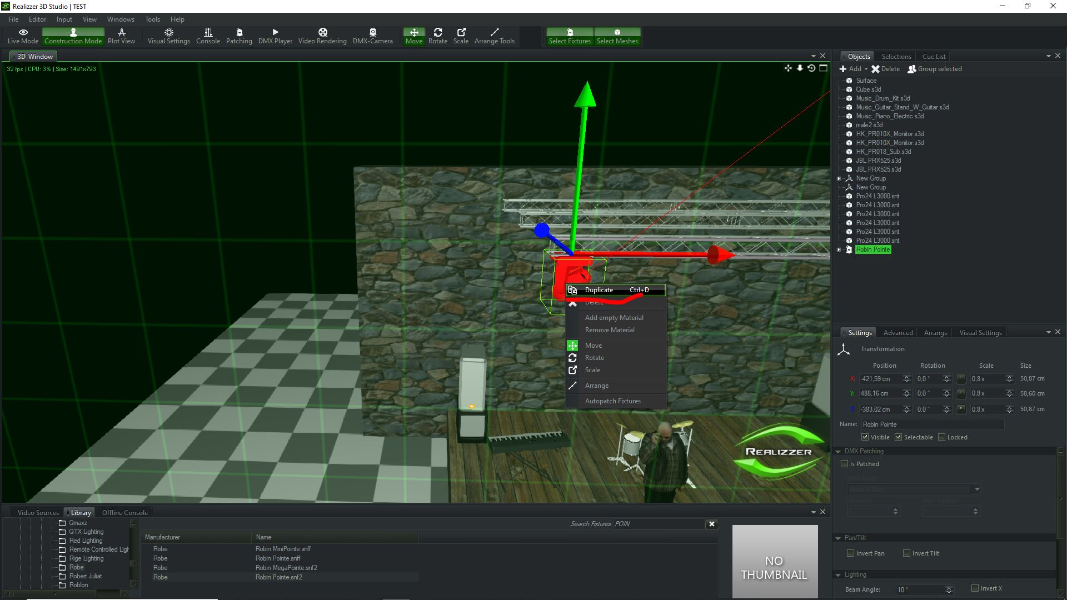Activate the DMX-Camera tool
Screen dimensions: 1067x600
372,36
